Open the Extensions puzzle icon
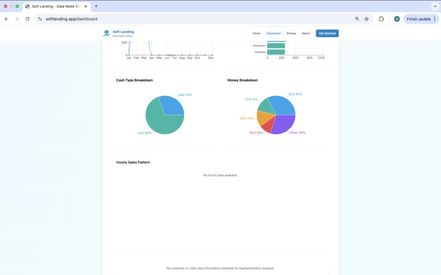The image size is (441, 275). click(x=381, y=19)
